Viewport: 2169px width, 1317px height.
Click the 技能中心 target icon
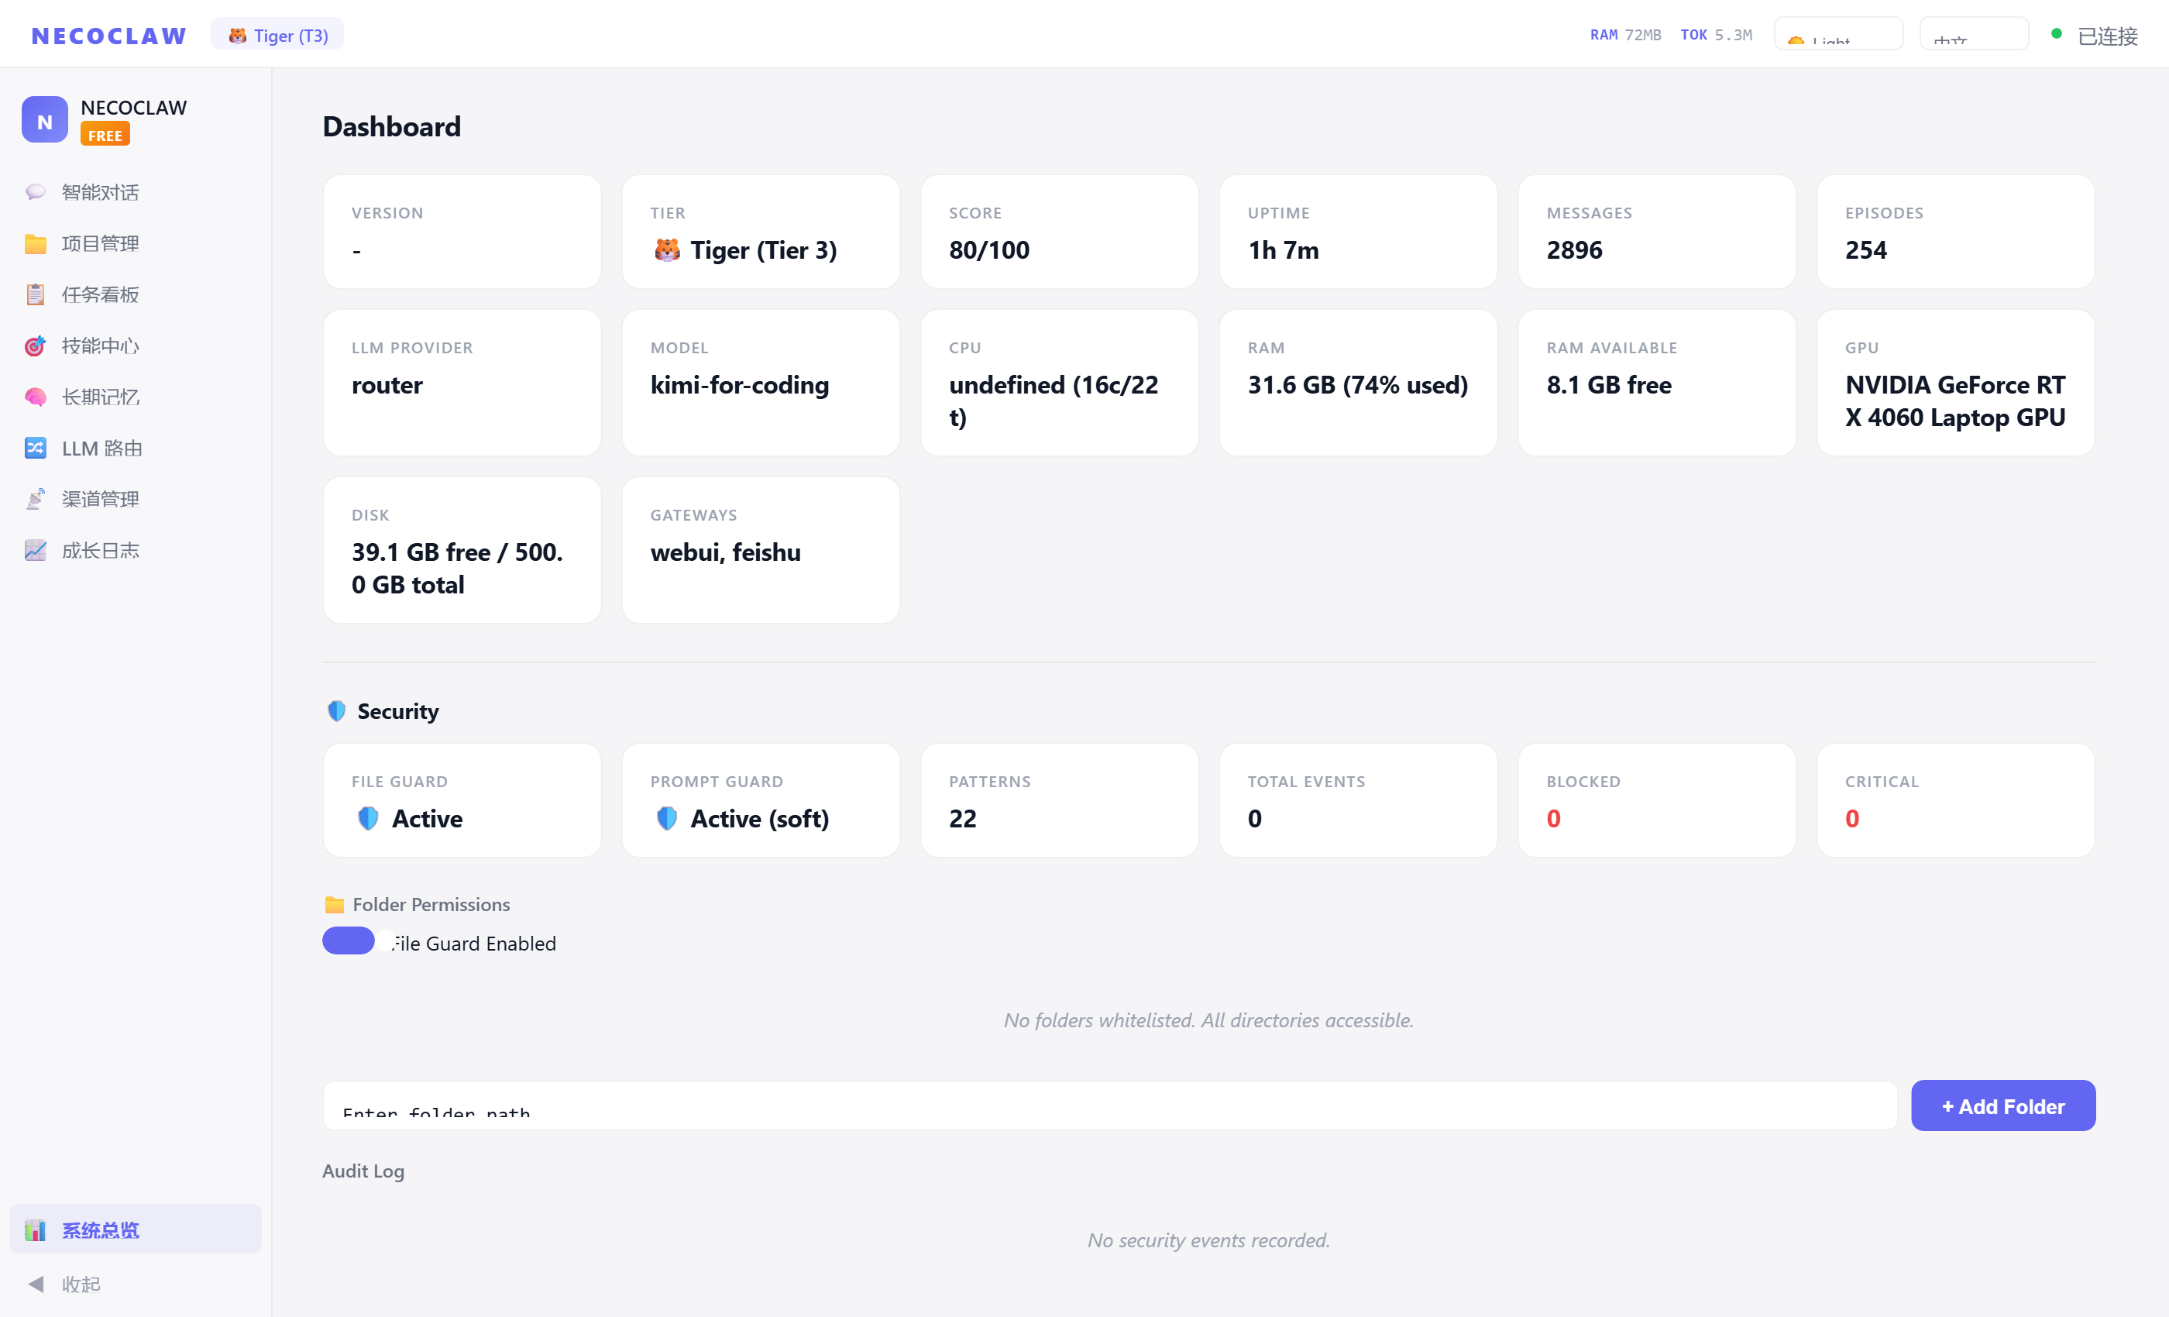pos(35,346)
